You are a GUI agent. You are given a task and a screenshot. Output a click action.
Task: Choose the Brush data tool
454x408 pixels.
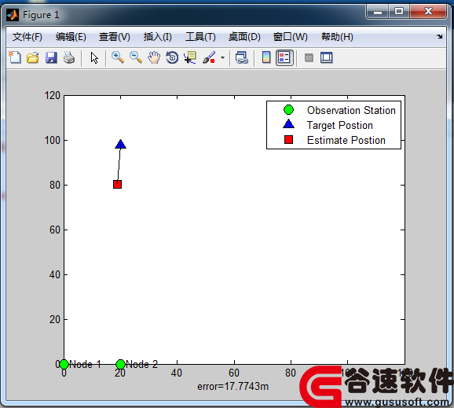(x=209, y=57)
